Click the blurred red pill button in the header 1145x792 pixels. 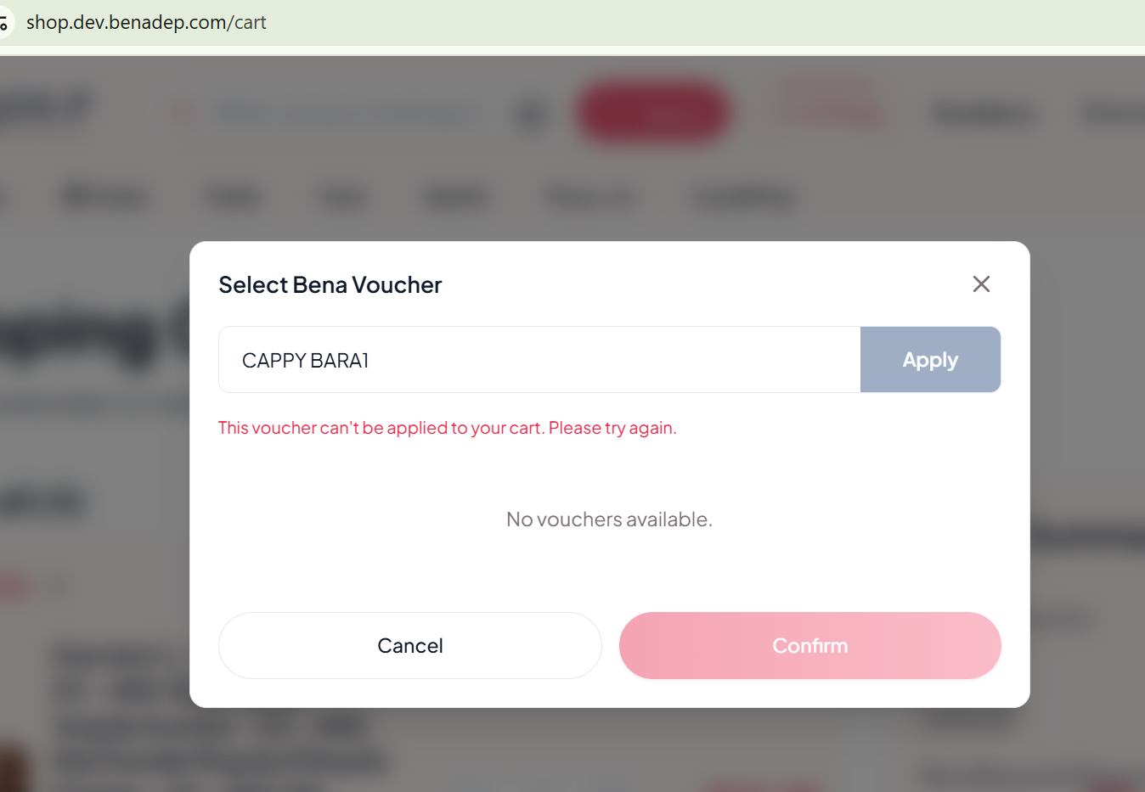pos(652,113)
